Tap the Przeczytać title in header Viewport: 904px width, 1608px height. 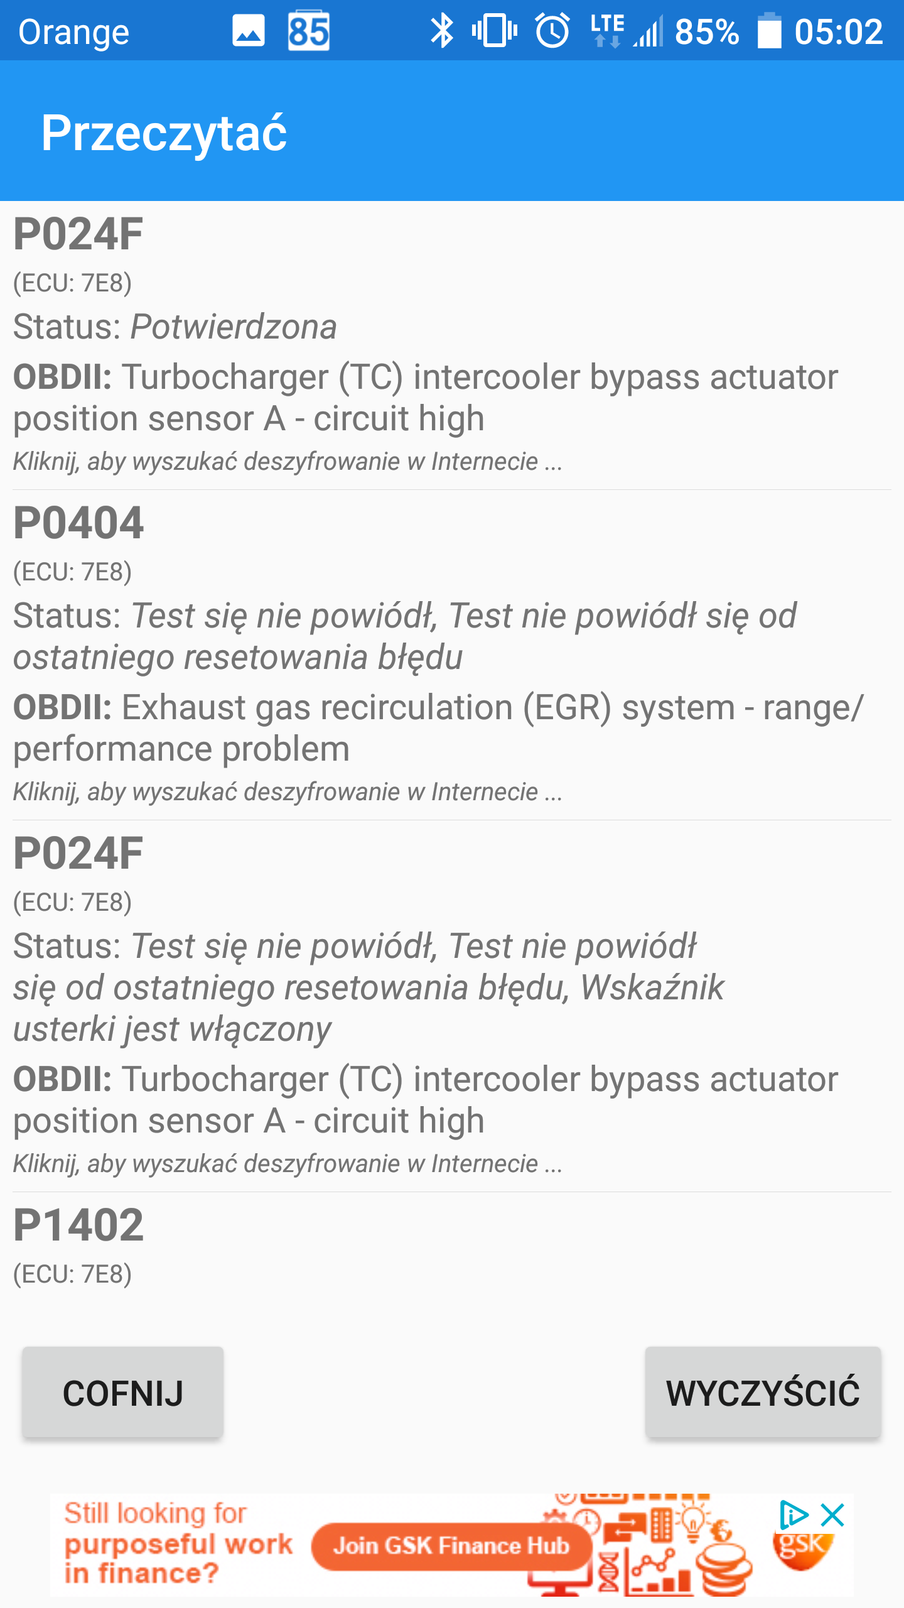point(164,133)
